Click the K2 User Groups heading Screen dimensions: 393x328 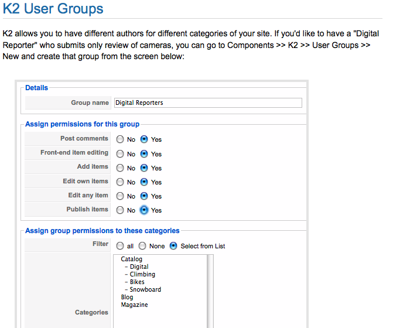pyautogui.click(x=53, y=9)
